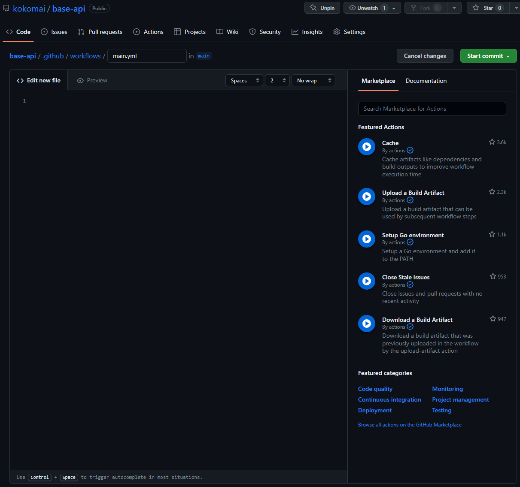Open the Setup Go environment action title
520x487 pixels.
[413, 235]
